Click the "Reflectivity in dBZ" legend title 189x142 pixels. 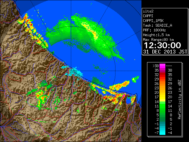[179, 99]
